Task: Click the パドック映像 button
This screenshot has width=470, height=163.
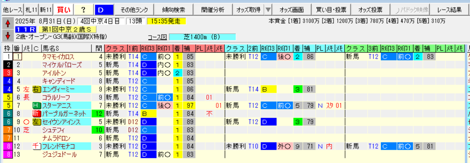Action: (x=410, y=10)
